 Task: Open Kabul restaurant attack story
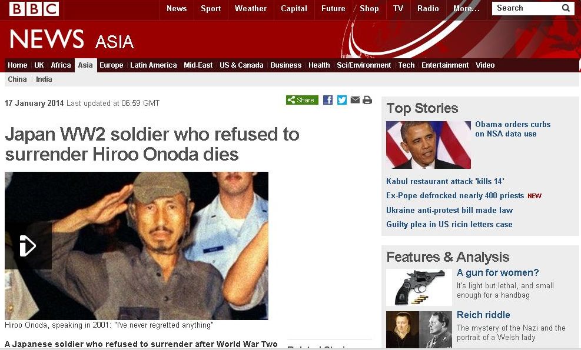445,182
